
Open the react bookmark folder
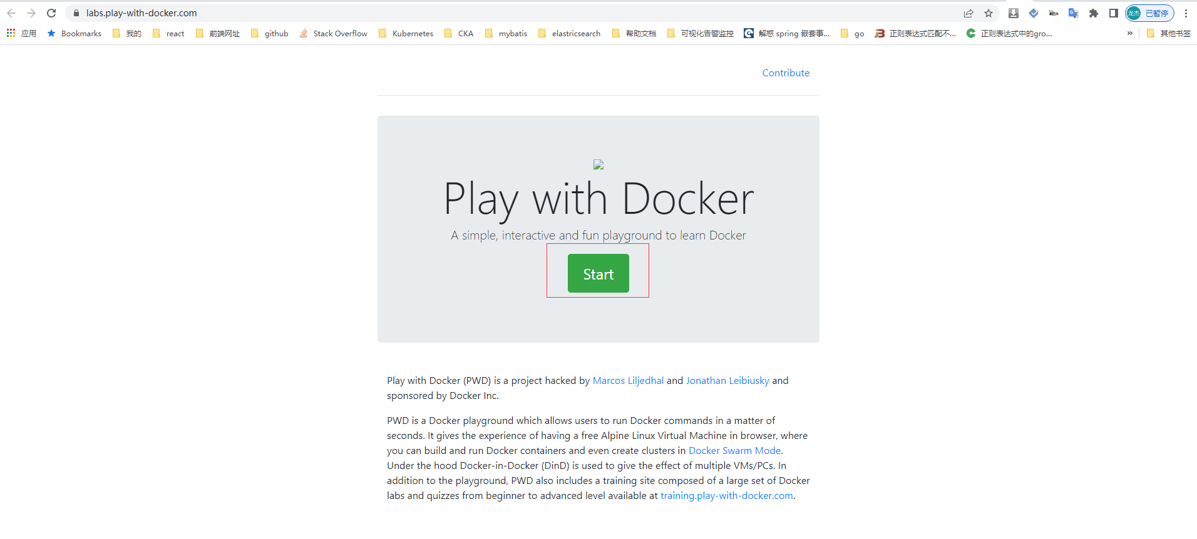click(x=168, y=34)
